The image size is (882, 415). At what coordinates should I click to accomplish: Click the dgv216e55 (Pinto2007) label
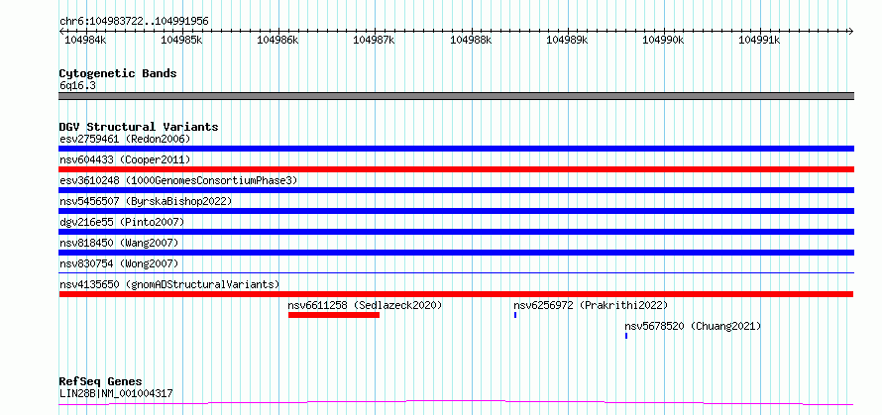coord(122,222)
